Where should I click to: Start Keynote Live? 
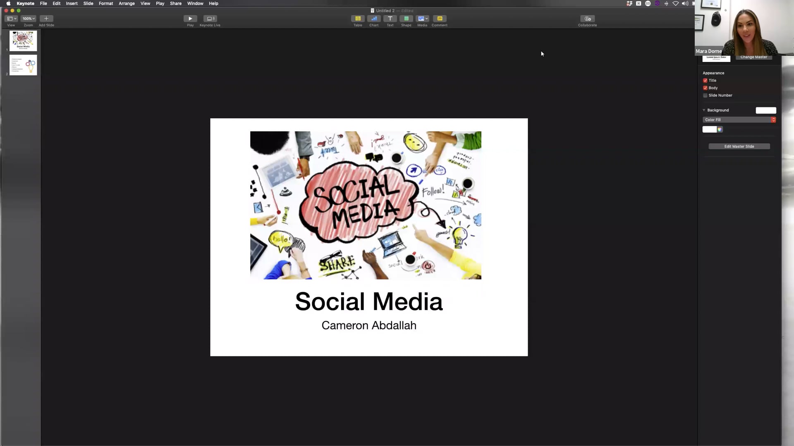pos(210,19)
